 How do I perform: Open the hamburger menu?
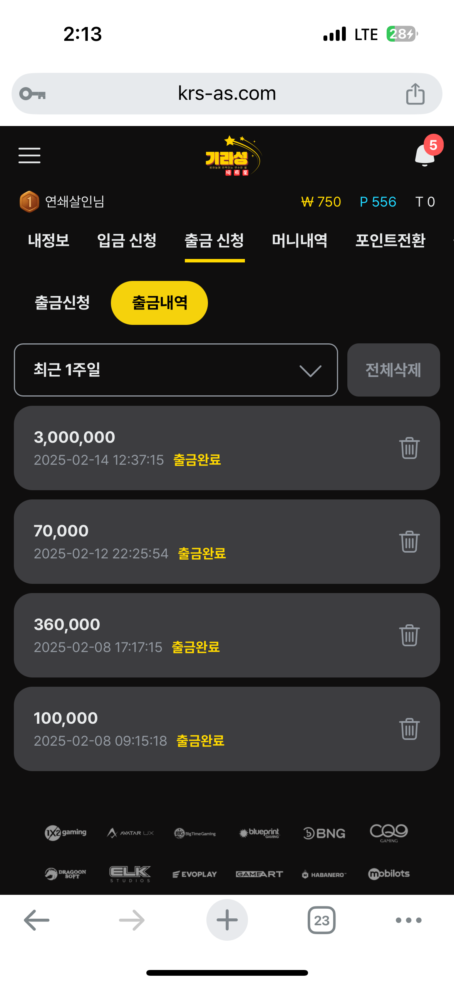pos(29,155)
